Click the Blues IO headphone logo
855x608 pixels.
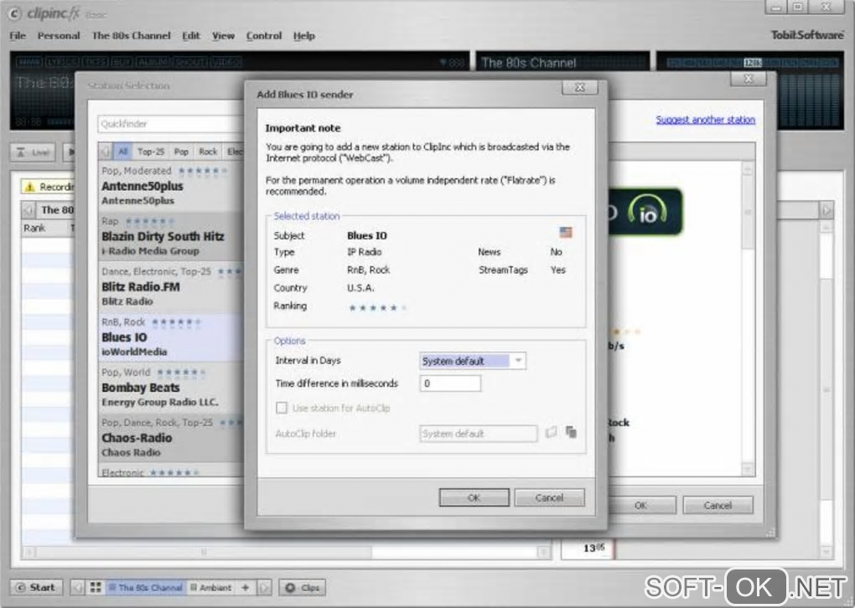(648, 212)
